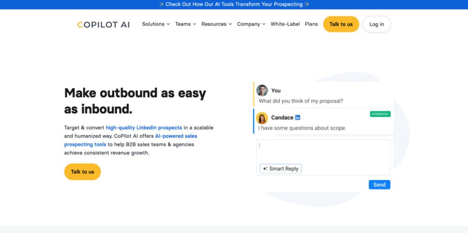Click the name 'You' in the chat
The height and width of the screenshot is (233, 468).
[276, 90]
